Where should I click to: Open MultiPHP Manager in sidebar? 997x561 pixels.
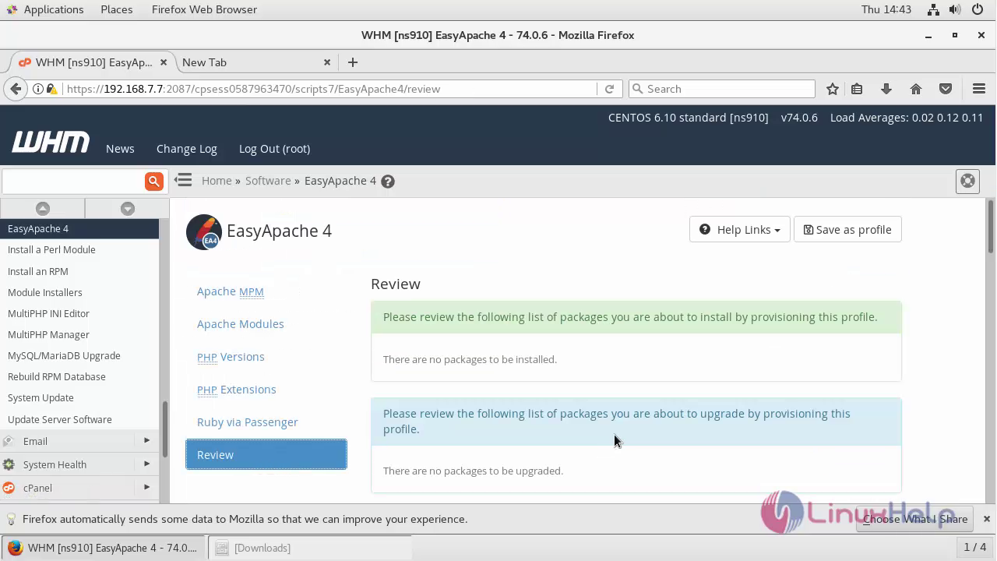[48, 334]
